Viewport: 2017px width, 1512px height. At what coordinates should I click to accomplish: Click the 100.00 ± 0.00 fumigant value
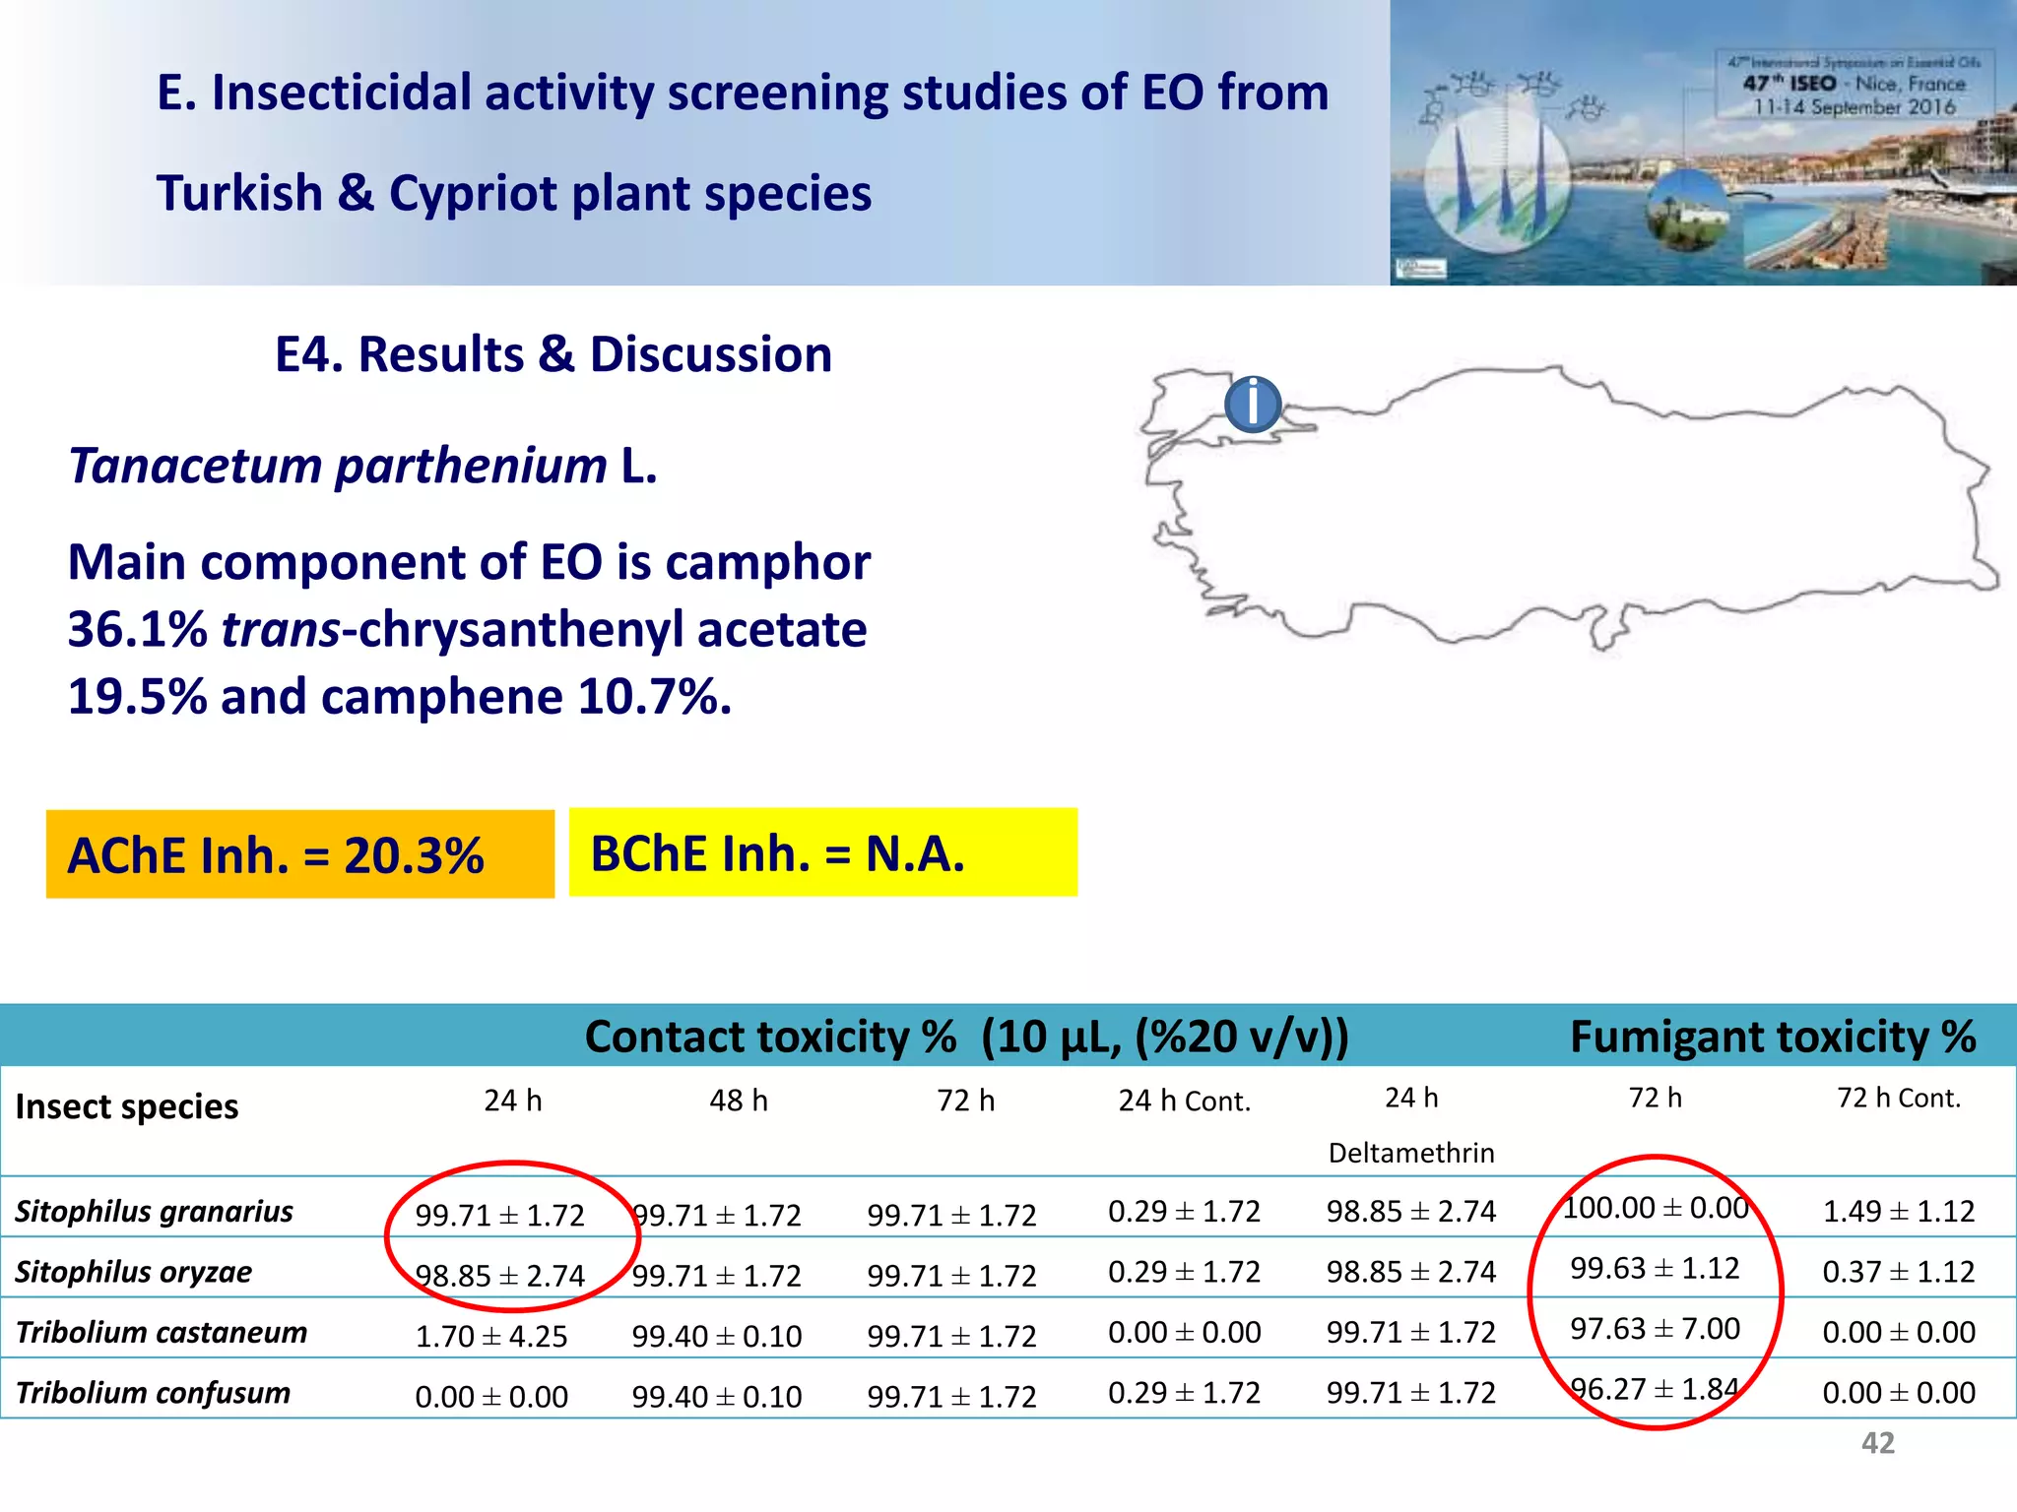tap(1656, 1208)
